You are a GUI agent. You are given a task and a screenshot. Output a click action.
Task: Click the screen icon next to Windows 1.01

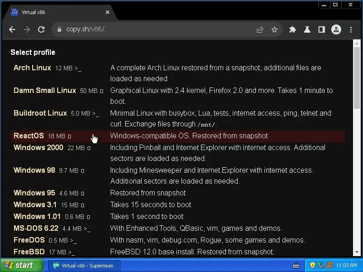pos(88,217)
